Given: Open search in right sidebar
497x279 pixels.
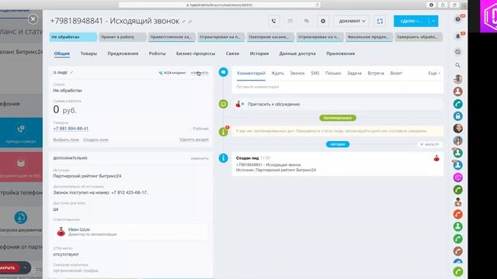Looking at the screenshot, I should (x=457, y=65).
